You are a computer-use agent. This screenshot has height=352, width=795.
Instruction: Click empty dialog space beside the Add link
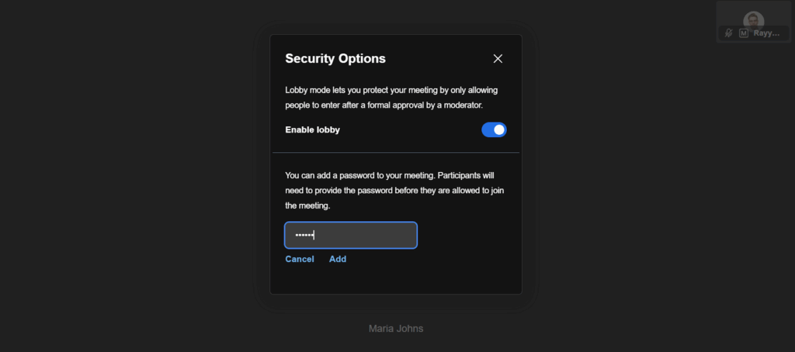[435, 259]
